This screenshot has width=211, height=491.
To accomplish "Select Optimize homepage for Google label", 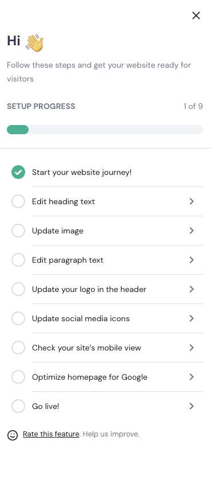I will pyautogui.click(x=90, y=377).
